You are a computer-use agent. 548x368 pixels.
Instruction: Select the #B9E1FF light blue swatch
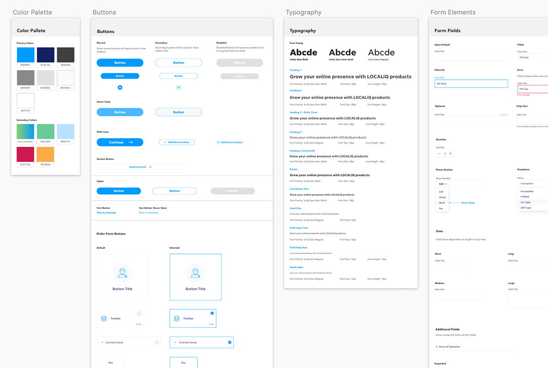[65, 131]
